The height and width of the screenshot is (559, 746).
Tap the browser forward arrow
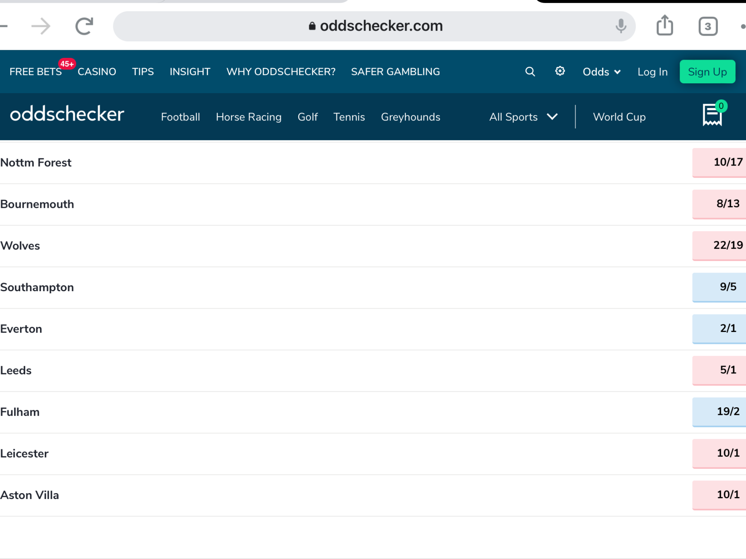point(41,26)
